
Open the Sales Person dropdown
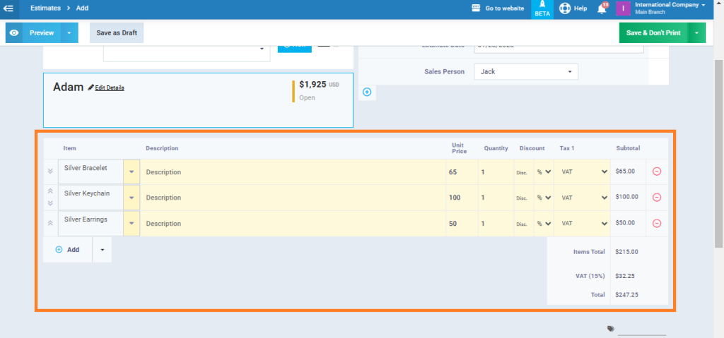point(526,72)
